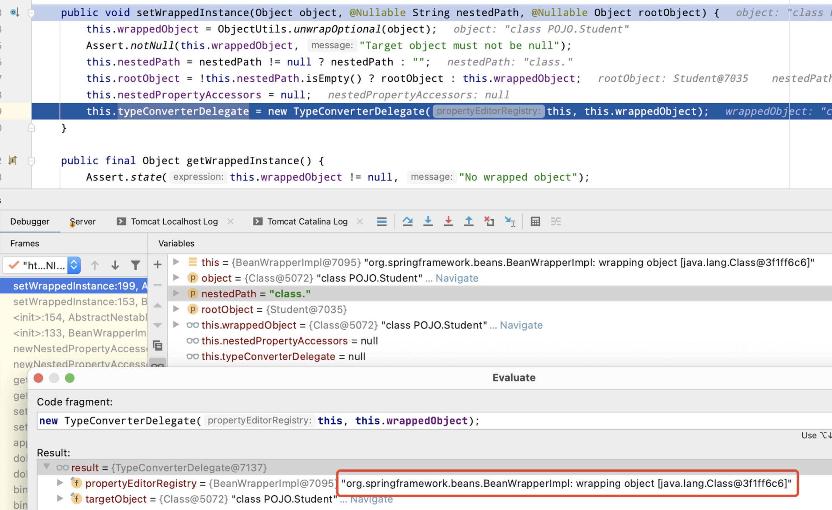Click the red Force Step Into icon
This screenshot has height=510, width=832.
click(x=448, y=222)
